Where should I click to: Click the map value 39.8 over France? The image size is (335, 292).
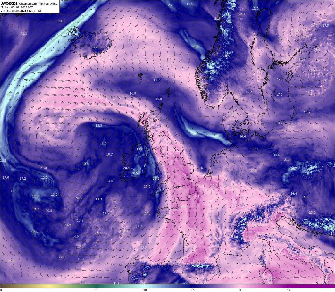tap(197, 227)
